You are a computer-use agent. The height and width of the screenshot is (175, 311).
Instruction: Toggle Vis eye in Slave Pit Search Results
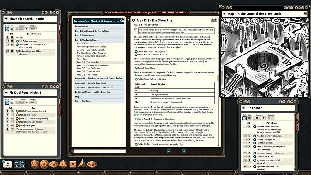(12, 29)
